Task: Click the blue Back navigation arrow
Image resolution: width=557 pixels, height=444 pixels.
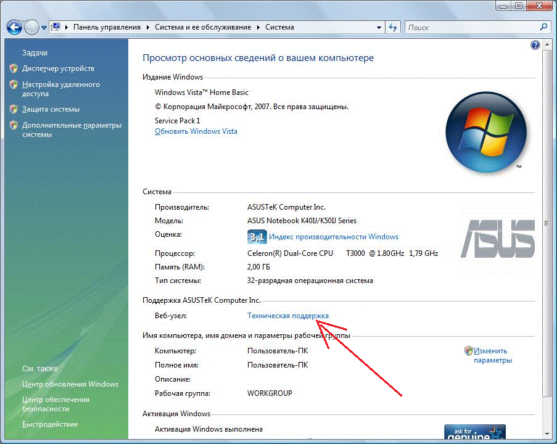Action: [14, 27]
